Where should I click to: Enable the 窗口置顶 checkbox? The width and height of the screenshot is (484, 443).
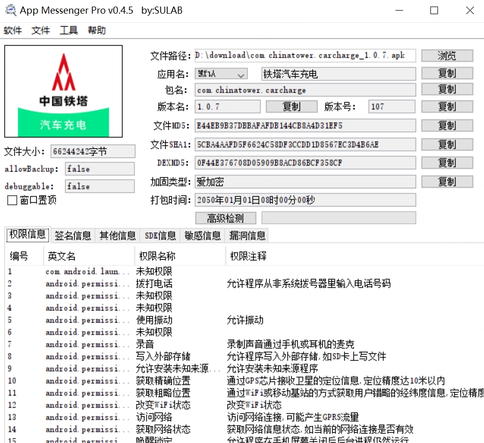pyautogui.click(x=11, y=200)
